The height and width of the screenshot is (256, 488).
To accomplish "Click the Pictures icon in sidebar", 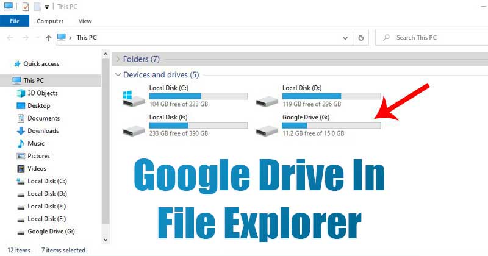I will 21,156.
